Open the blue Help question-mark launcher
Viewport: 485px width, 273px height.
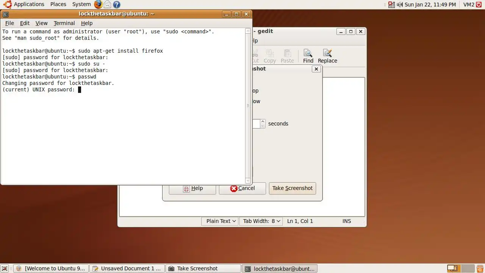click(x=117, y=5)
